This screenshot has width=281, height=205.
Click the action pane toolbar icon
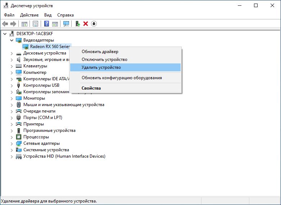[x=55, y=24]
